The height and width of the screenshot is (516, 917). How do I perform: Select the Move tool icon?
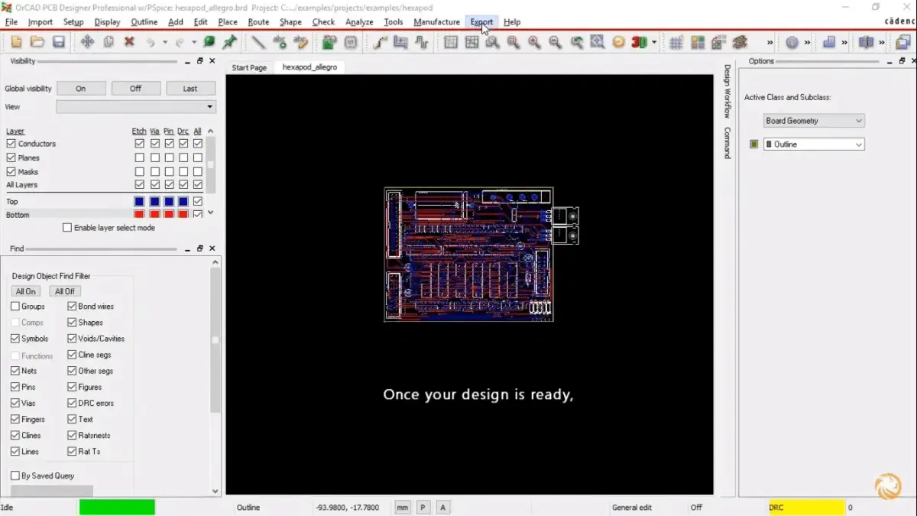point(87,42)
